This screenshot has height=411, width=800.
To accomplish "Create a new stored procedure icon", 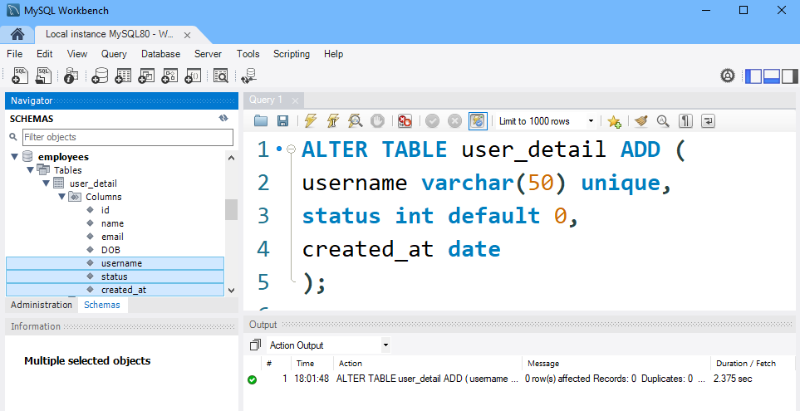I will 169,76.
